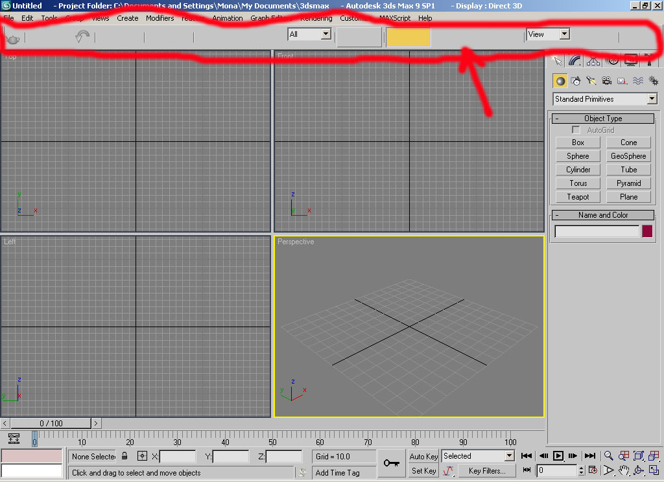Viewport: 664px width, 482px height.
Task: Select the Space Warps wave icon
Action: pos(638,81)
